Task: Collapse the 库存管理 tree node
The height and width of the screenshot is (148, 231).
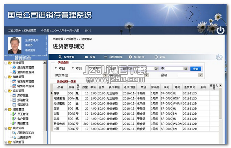Action: coord(6,91)
